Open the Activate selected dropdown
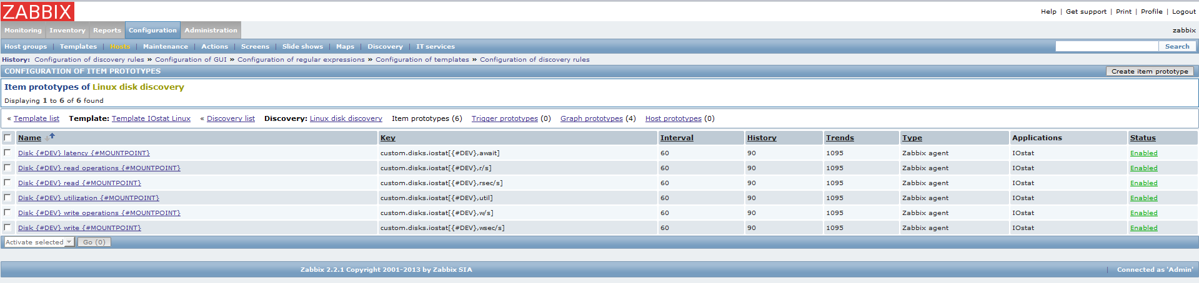Screen dimensions: 1199x283 coord(39,242)
